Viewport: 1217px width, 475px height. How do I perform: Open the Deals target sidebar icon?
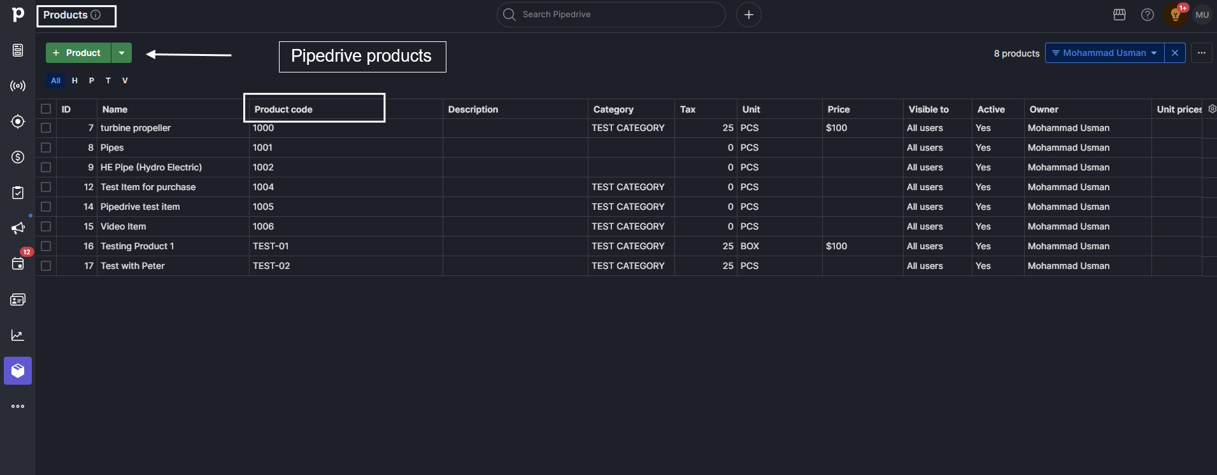[x=18, y=121]
